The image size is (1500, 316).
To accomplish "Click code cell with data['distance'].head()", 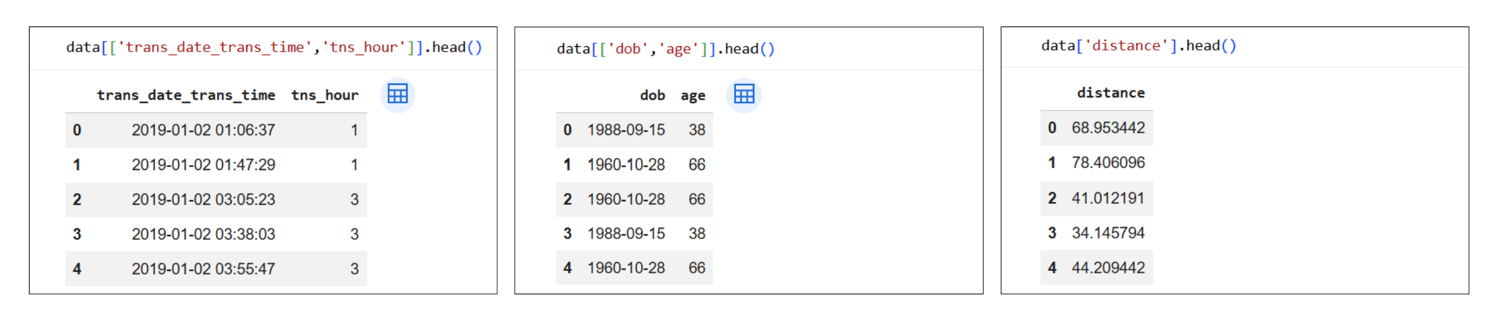I will (x=1139, y=46).
